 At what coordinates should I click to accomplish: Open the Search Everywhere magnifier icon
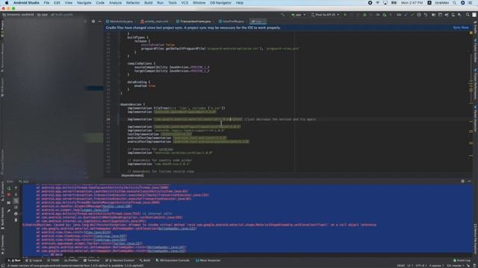pyautogui.click(x=468, y=15)
